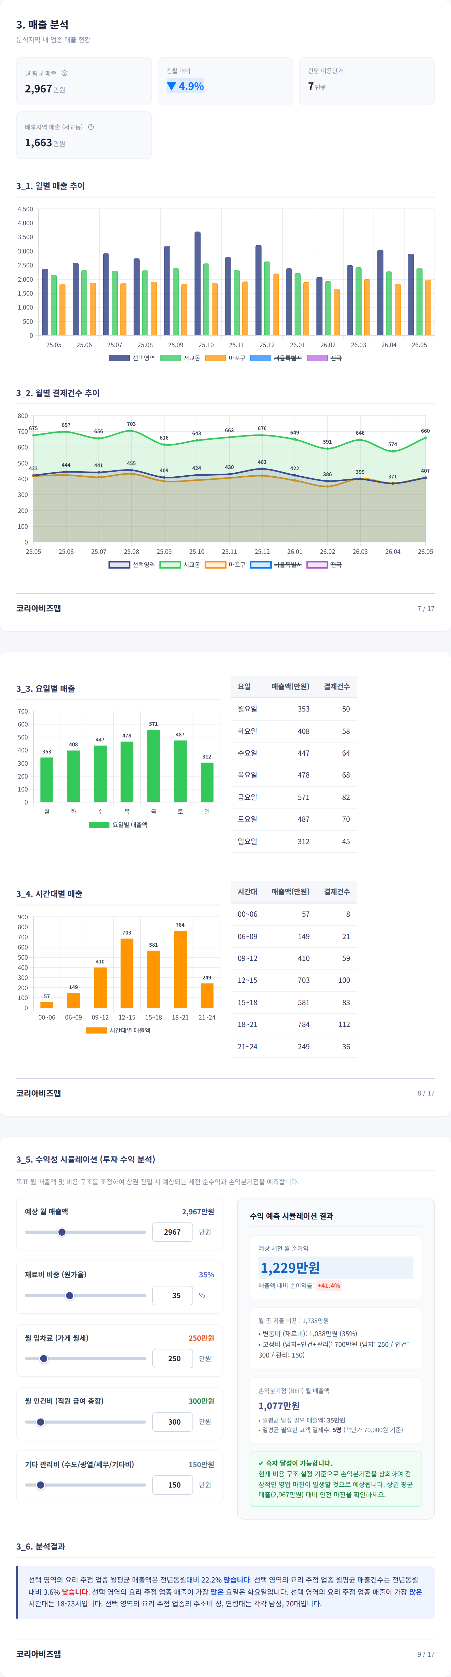
Task: Click the 7 만원 건당 이용단가 value
Action: (318, 86)
